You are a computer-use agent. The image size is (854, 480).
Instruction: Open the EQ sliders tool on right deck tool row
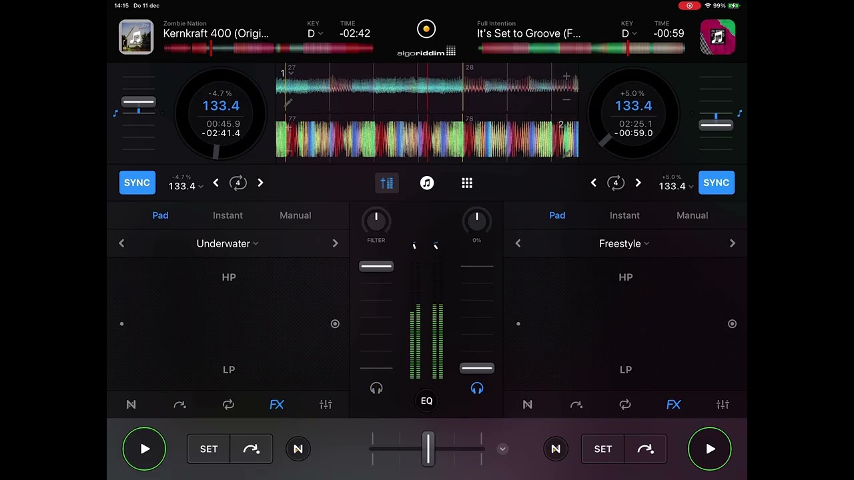click(723, 405)
